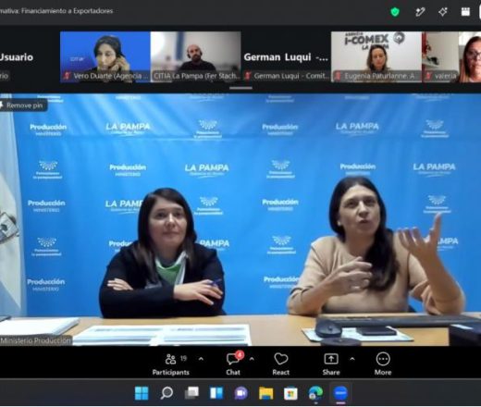Open Microsoft Edge from the taskbar

pos(315,393)
